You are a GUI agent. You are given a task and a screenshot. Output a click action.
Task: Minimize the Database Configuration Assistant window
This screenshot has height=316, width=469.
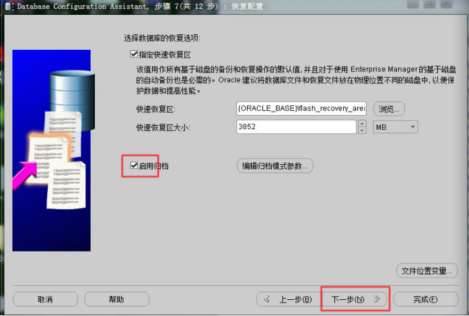412,4
